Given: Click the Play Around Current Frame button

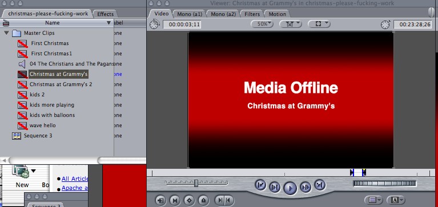Looking at the screenshot, I should [x=306, y=187].
